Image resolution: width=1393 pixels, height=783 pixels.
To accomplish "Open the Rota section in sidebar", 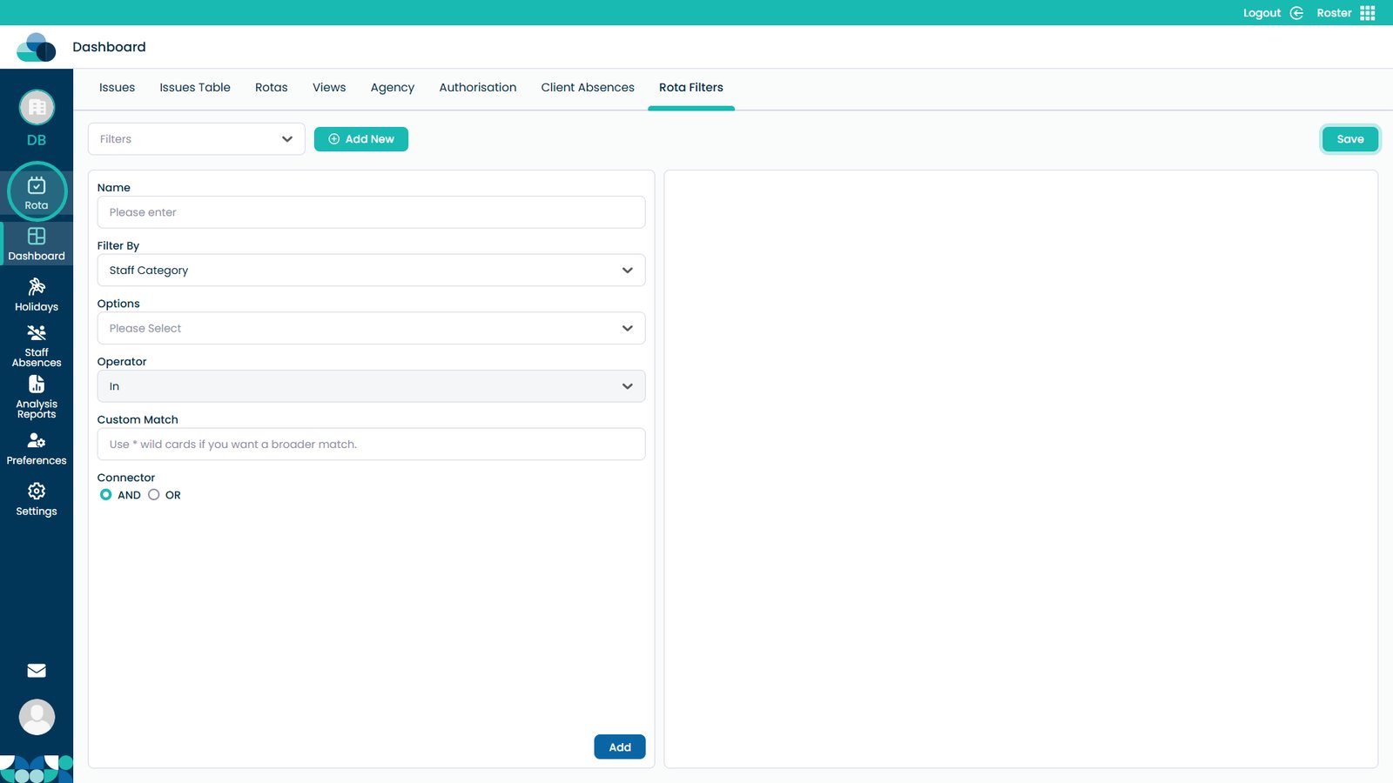I will pyautogui.click(x=37, y=191).
